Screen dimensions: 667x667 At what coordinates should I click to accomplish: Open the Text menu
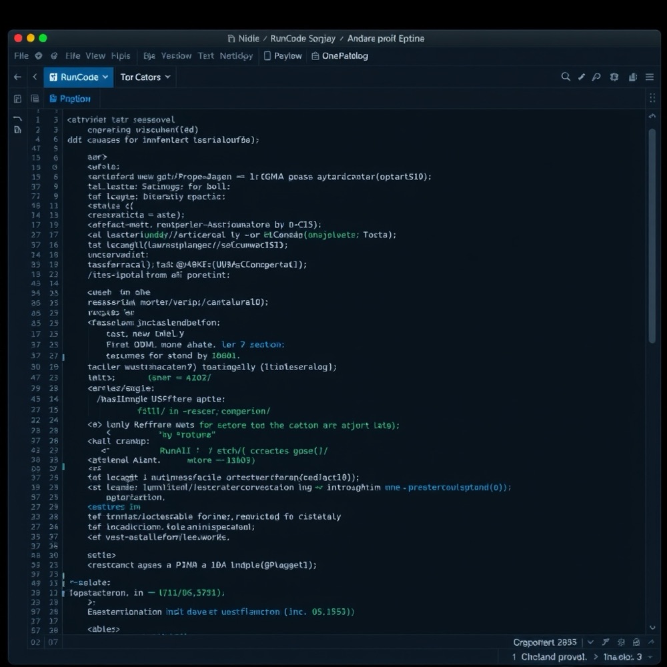coord(206,56)
